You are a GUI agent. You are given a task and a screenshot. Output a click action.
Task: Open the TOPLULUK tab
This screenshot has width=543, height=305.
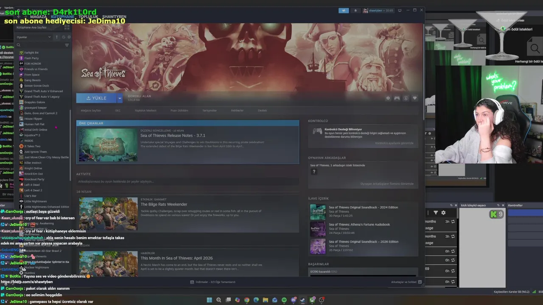click(x=88, y=17)
